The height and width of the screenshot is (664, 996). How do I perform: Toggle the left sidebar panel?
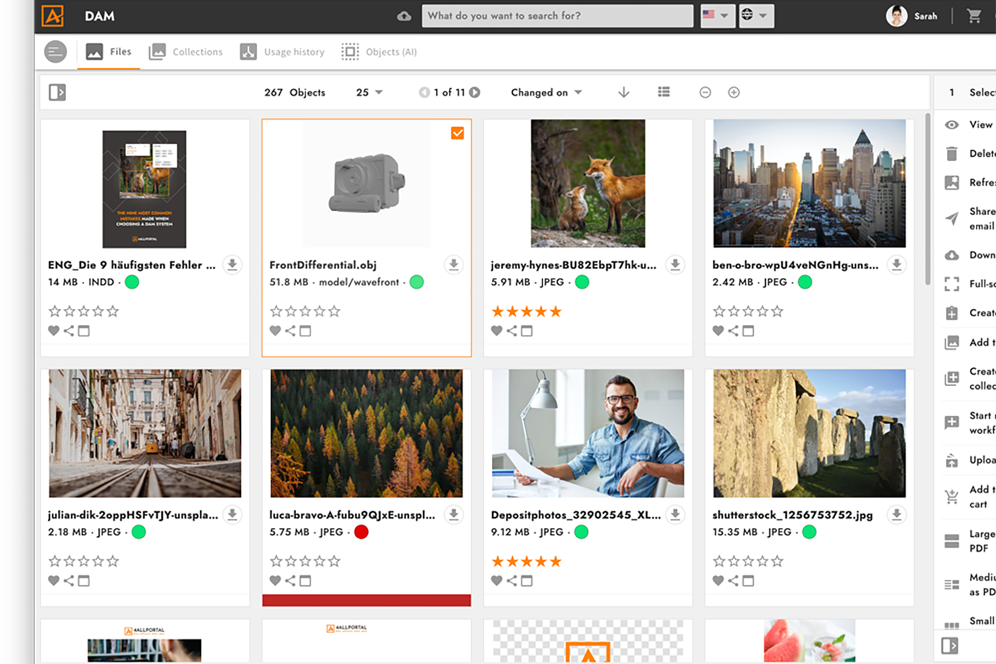click(x=57, y=92)
